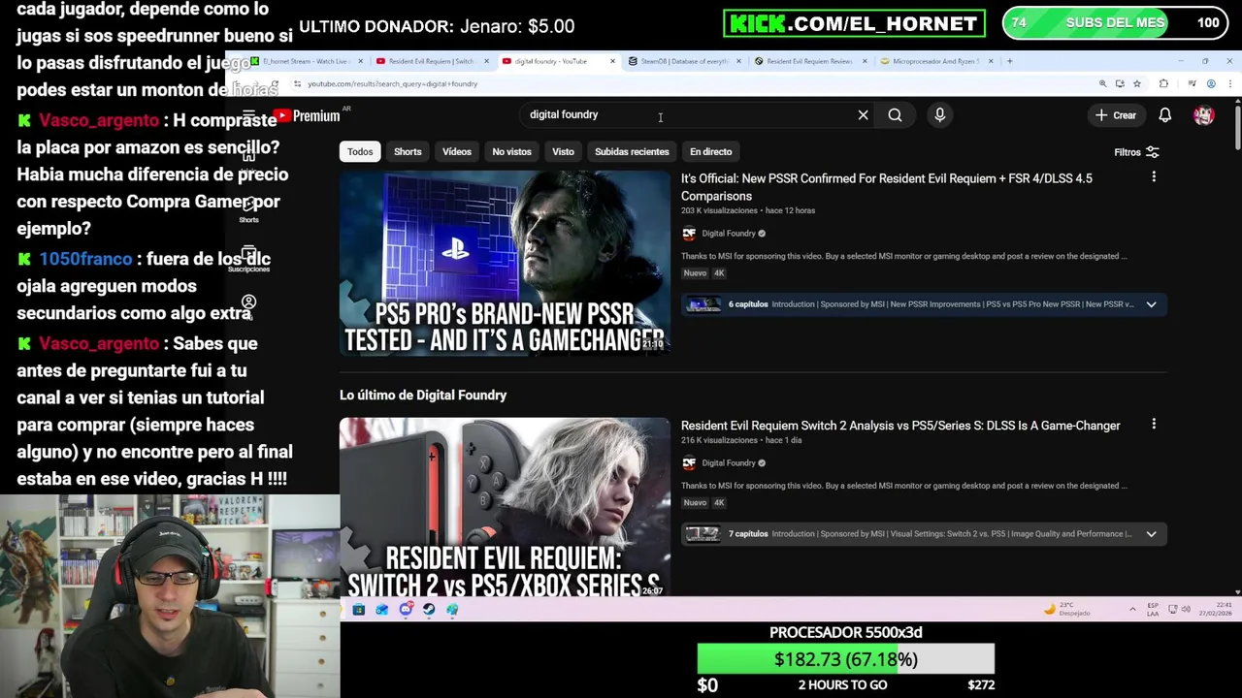Click the PS5 Pro PSSR video thumbnail

pos(505,263)
